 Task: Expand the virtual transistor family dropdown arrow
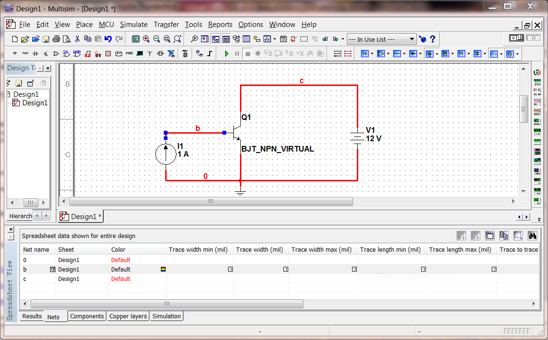click(x=437, y=54)
